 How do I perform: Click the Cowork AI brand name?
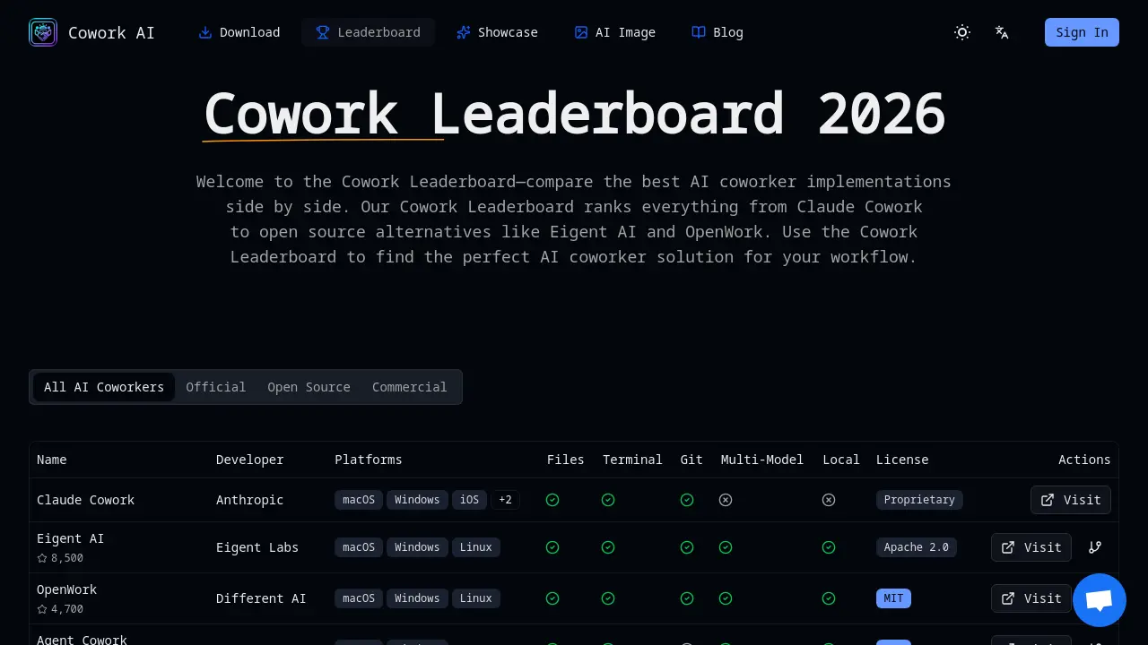coord(111,32)
